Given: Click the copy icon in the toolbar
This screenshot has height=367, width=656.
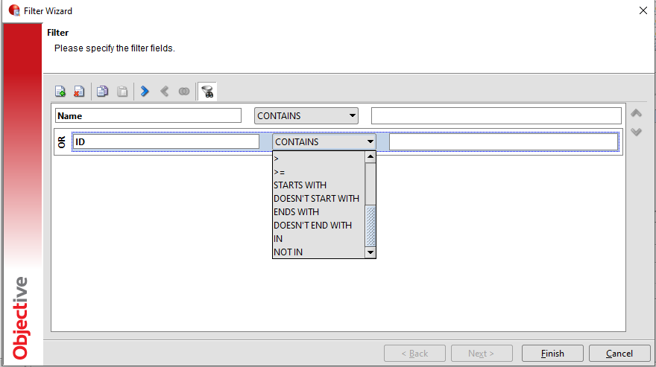Looking at the screenshot, I should 102,92.
